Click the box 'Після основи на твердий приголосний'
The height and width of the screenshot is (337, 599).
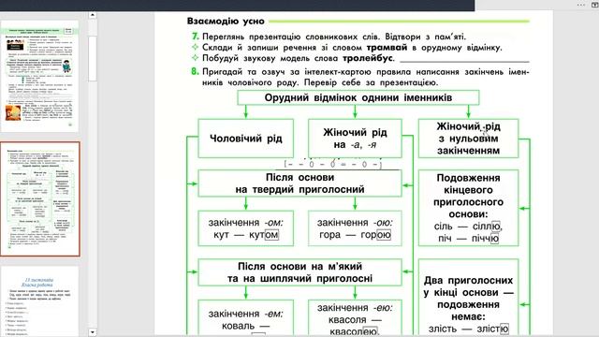pos(299,183)
